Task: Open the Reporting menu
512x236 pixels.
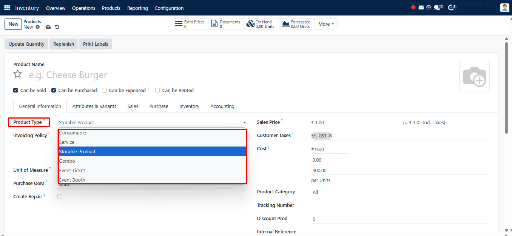Action: (137, 8)
